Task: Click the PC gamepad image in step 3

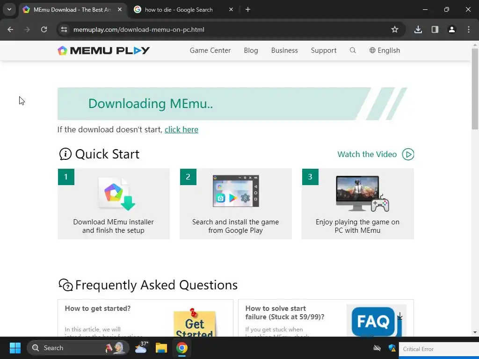Action: point(363,194)
